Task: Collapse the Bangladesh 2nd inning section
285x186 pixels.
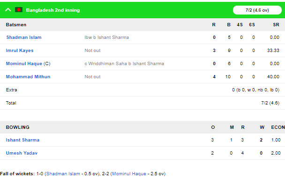Action: pyautogui.click(x=8, y=10)
